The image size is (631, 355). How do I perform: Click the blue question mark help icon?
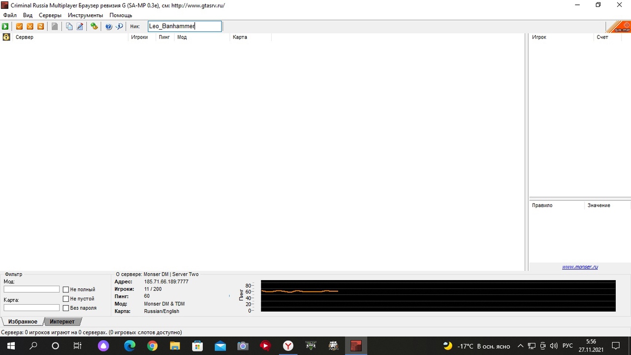(x=109, y=27)
